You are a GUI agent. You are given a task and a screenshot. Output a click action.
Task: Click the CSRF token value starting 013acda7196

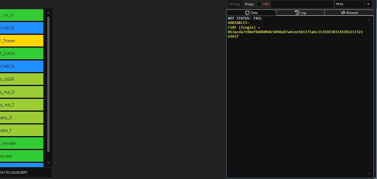pyautogui.click(x=295, y=34)
